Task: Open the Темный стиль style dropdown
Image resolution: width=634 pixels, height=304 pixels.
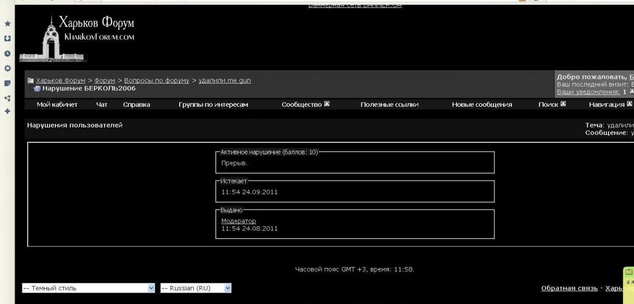Action: tap(88, 288)
